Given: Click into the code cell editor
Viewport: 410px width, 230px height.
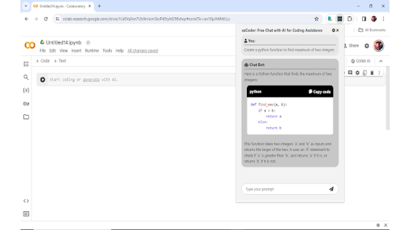Looking at the screenshot, I should click(x=141, y=80).
